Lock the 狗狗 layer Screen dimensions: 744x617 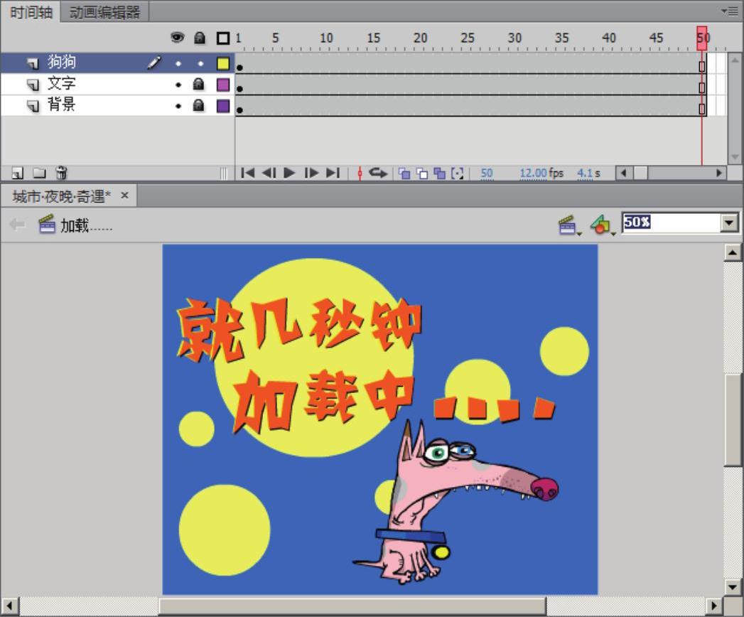[x=200, y=63]
